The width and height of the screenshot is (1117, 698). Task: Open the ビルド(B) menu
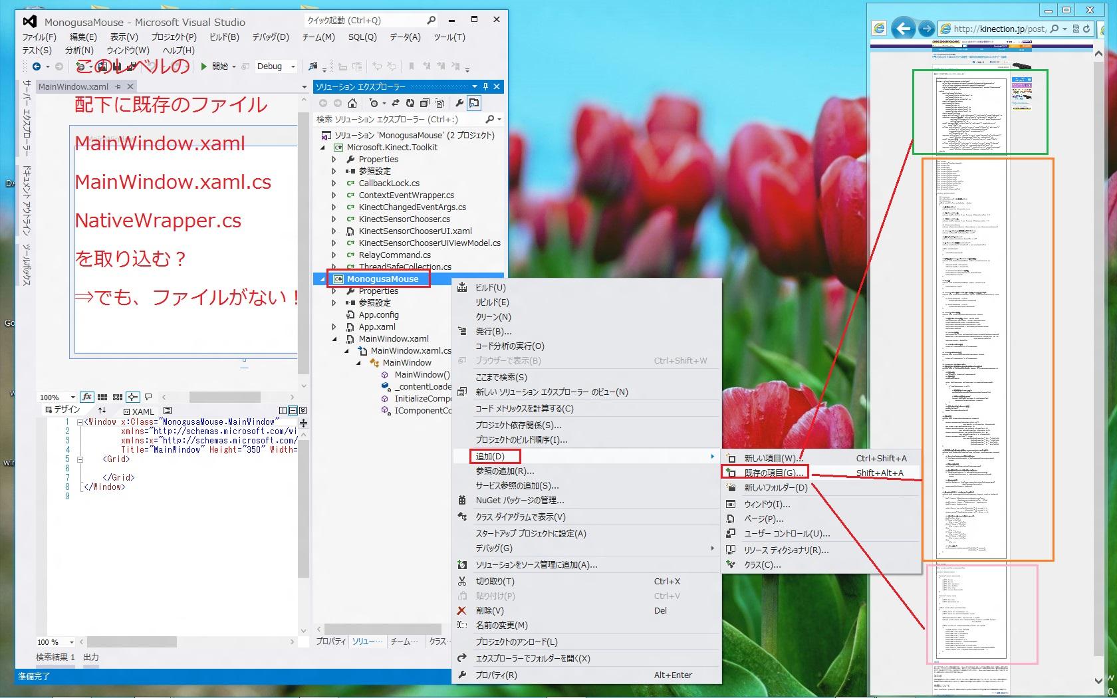(224, 37)
